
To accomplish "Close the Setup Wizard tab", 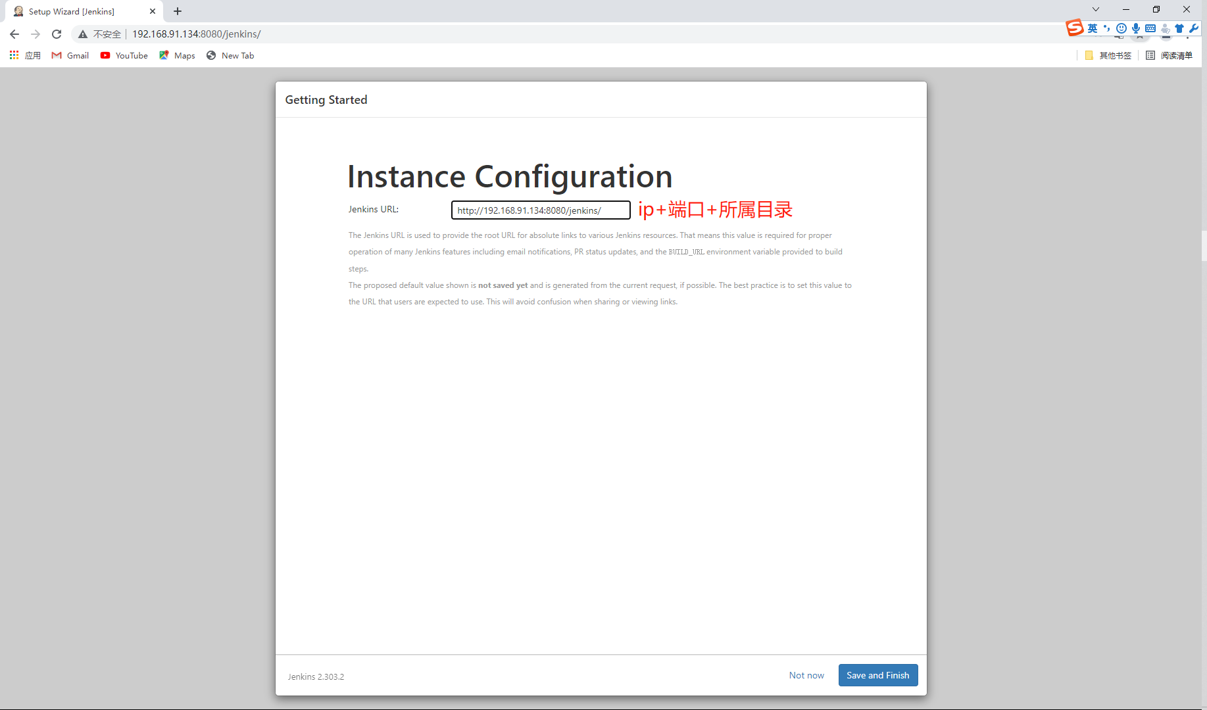I will [x=153, y=11].
